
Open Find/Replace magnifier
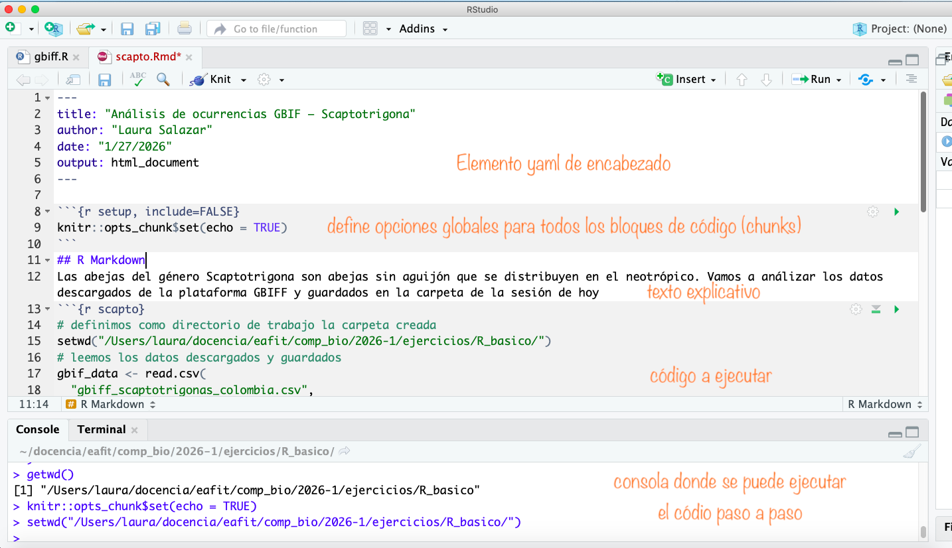(163, 80)
